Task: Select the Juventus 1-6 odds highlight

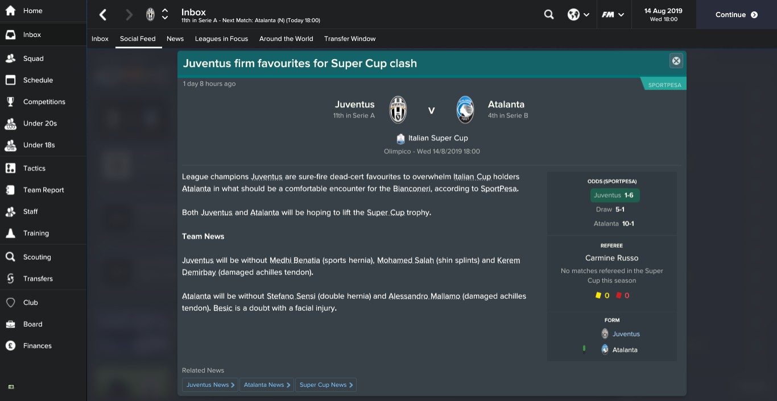Action: 615,195
